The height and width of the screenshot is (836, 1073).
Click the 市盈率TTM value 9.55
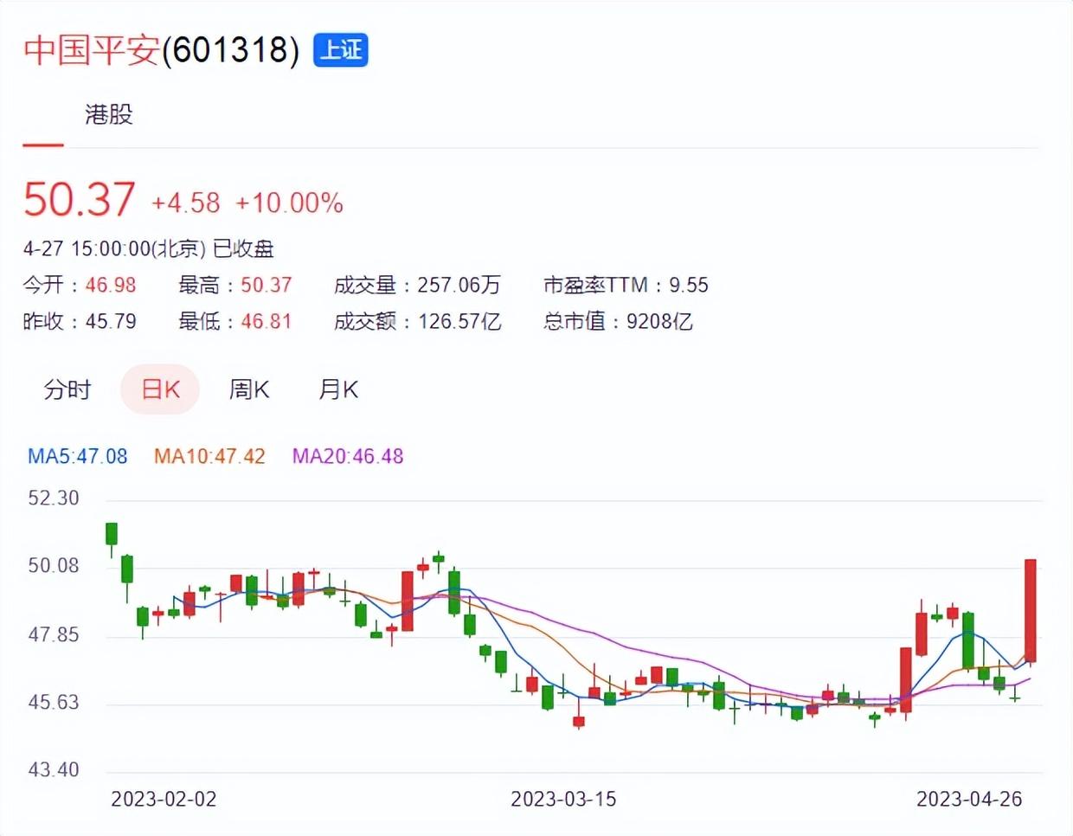click(x=689, y=286)
